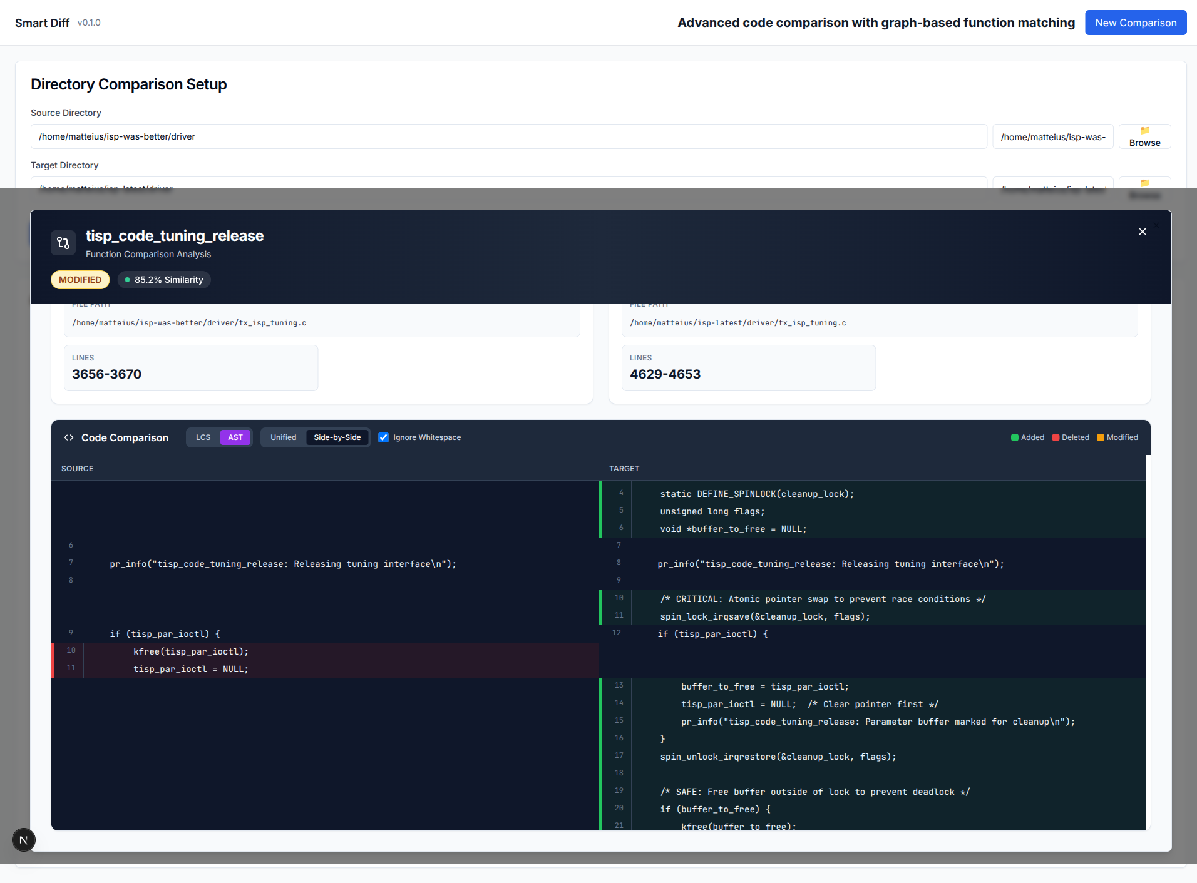Screen dimensions: 1197x883
Task: Toggle the Ignore Whitespace checkbox
Action: point(384,437)
